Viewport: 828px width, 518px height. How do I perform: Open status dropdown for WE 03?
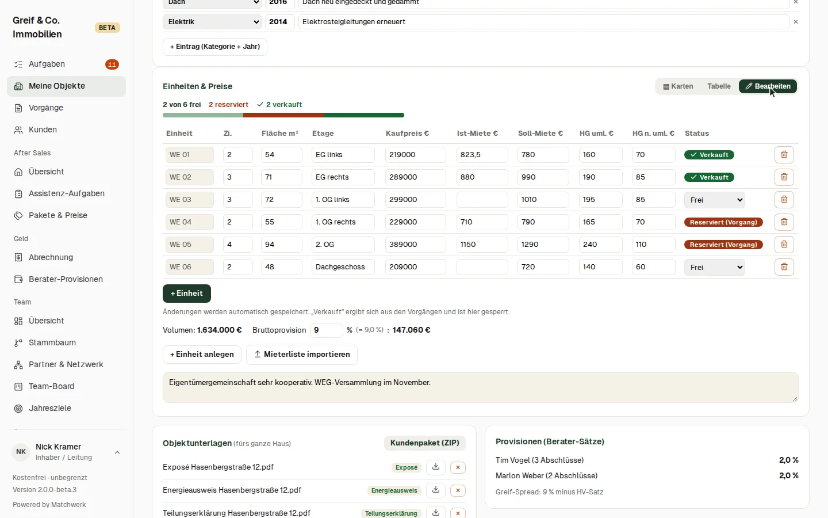click(x=715, y=200)
